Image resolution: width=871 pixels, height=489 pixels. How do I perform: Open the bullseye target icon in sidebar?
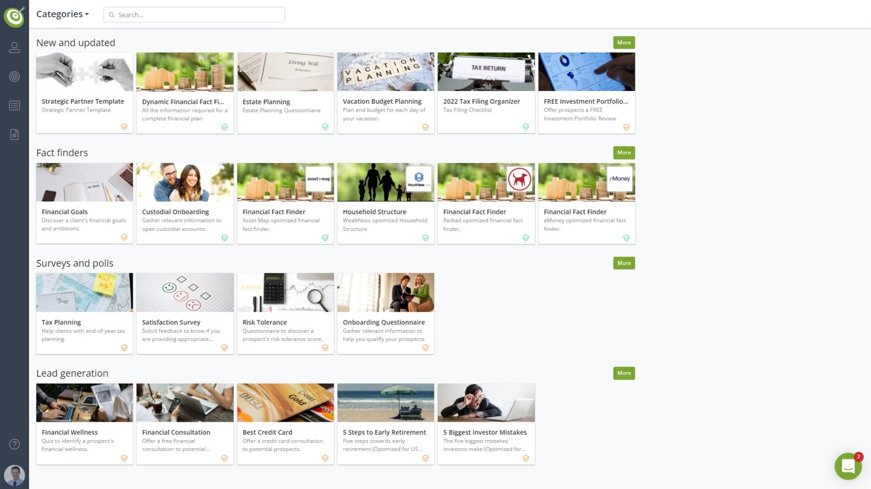pos(14,77)
